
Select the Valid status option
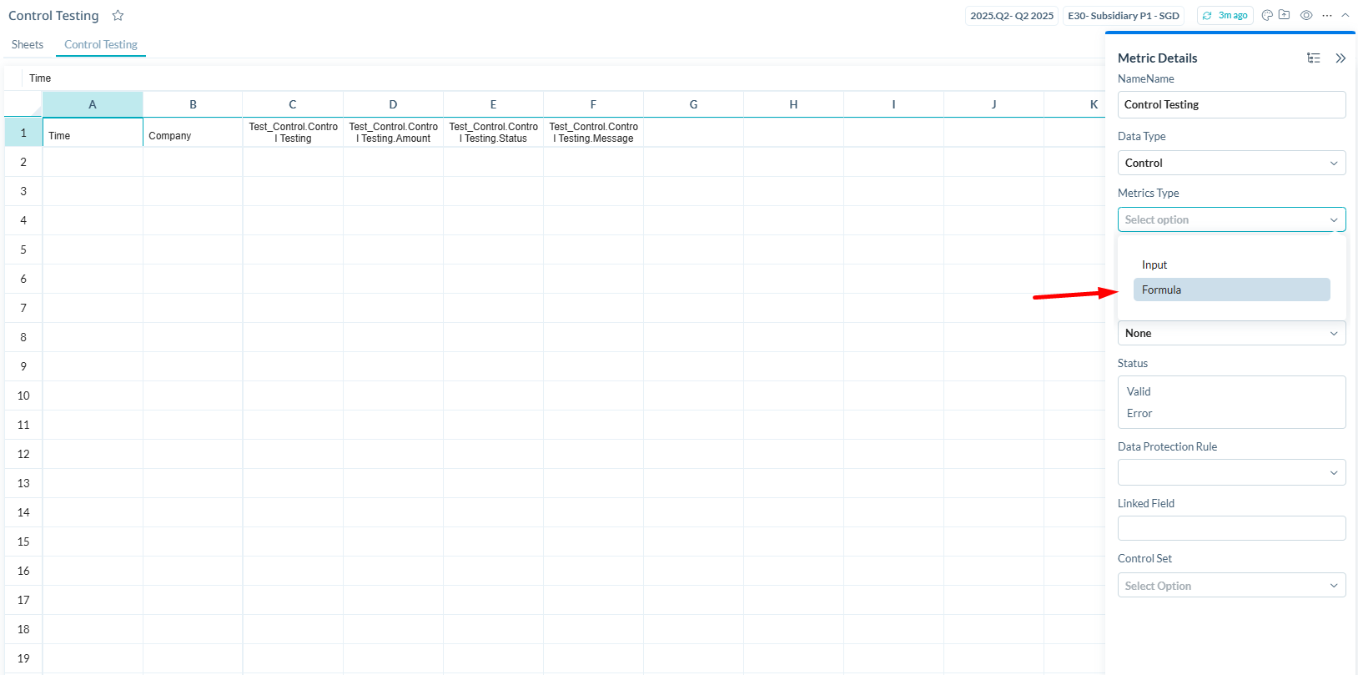pyautogui.click(x=1139, y=391)
